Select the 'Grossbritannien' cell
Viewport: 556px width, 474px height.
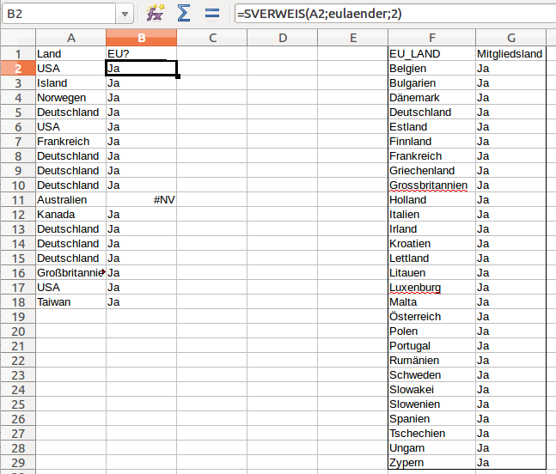click(x=432, y=185)
